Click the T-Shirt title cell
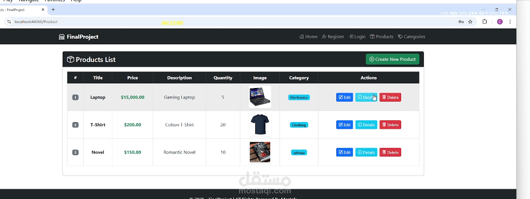 pos(98,125)
